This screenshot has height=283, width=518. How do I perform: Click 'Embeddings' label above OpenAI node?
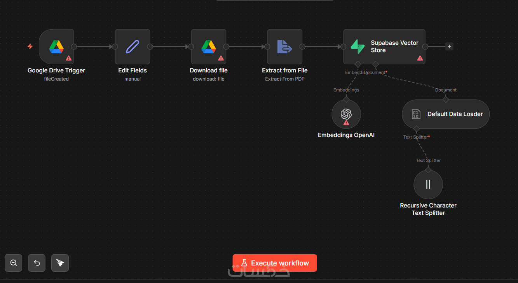point(346,90)
